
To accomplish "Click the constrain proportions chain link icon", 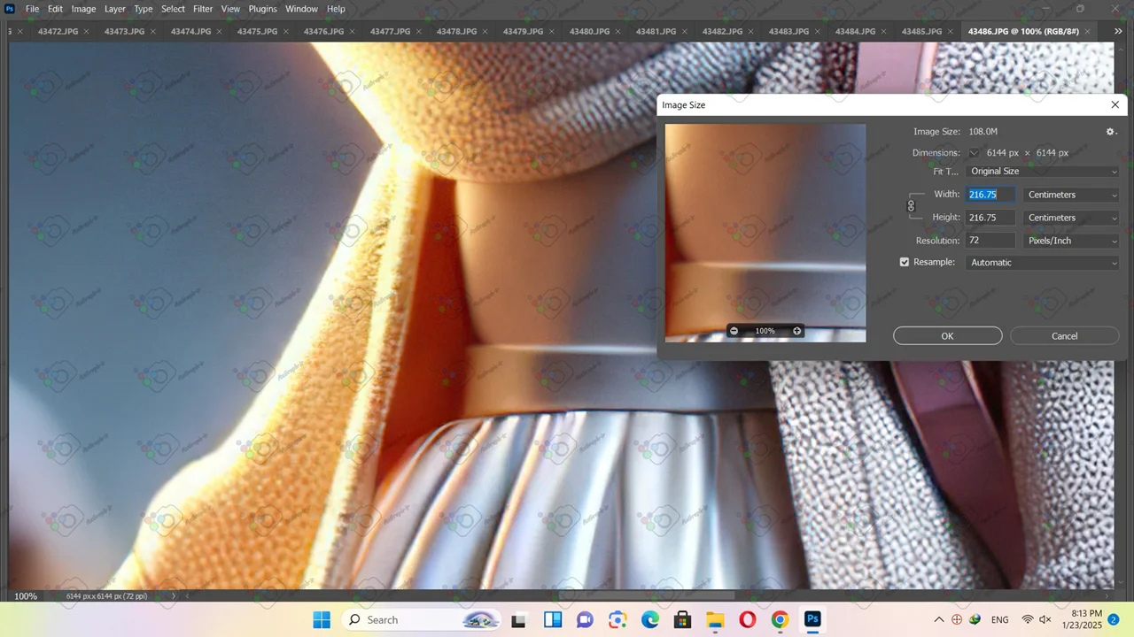I will [x=911, y=206].
